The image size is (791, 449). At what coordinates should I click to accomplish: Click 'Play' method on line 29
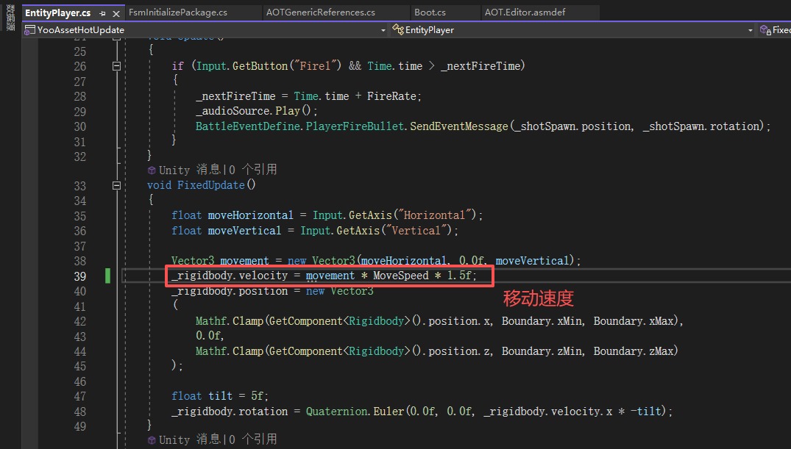[x=288, y=111]
